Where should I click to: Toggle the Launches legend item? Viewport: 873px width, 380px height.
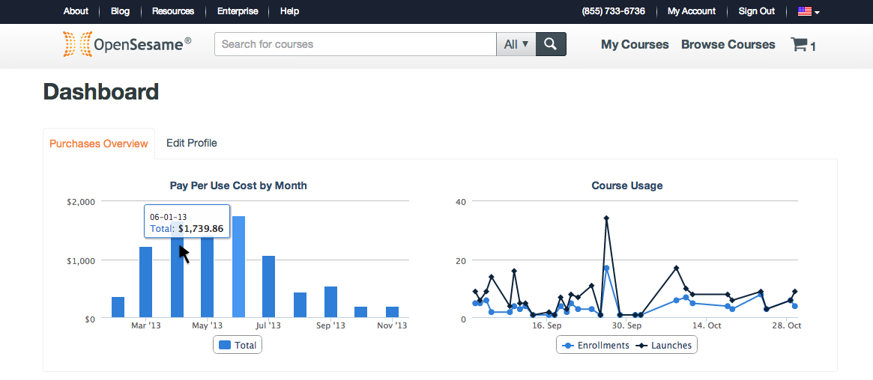coord(664,345)
